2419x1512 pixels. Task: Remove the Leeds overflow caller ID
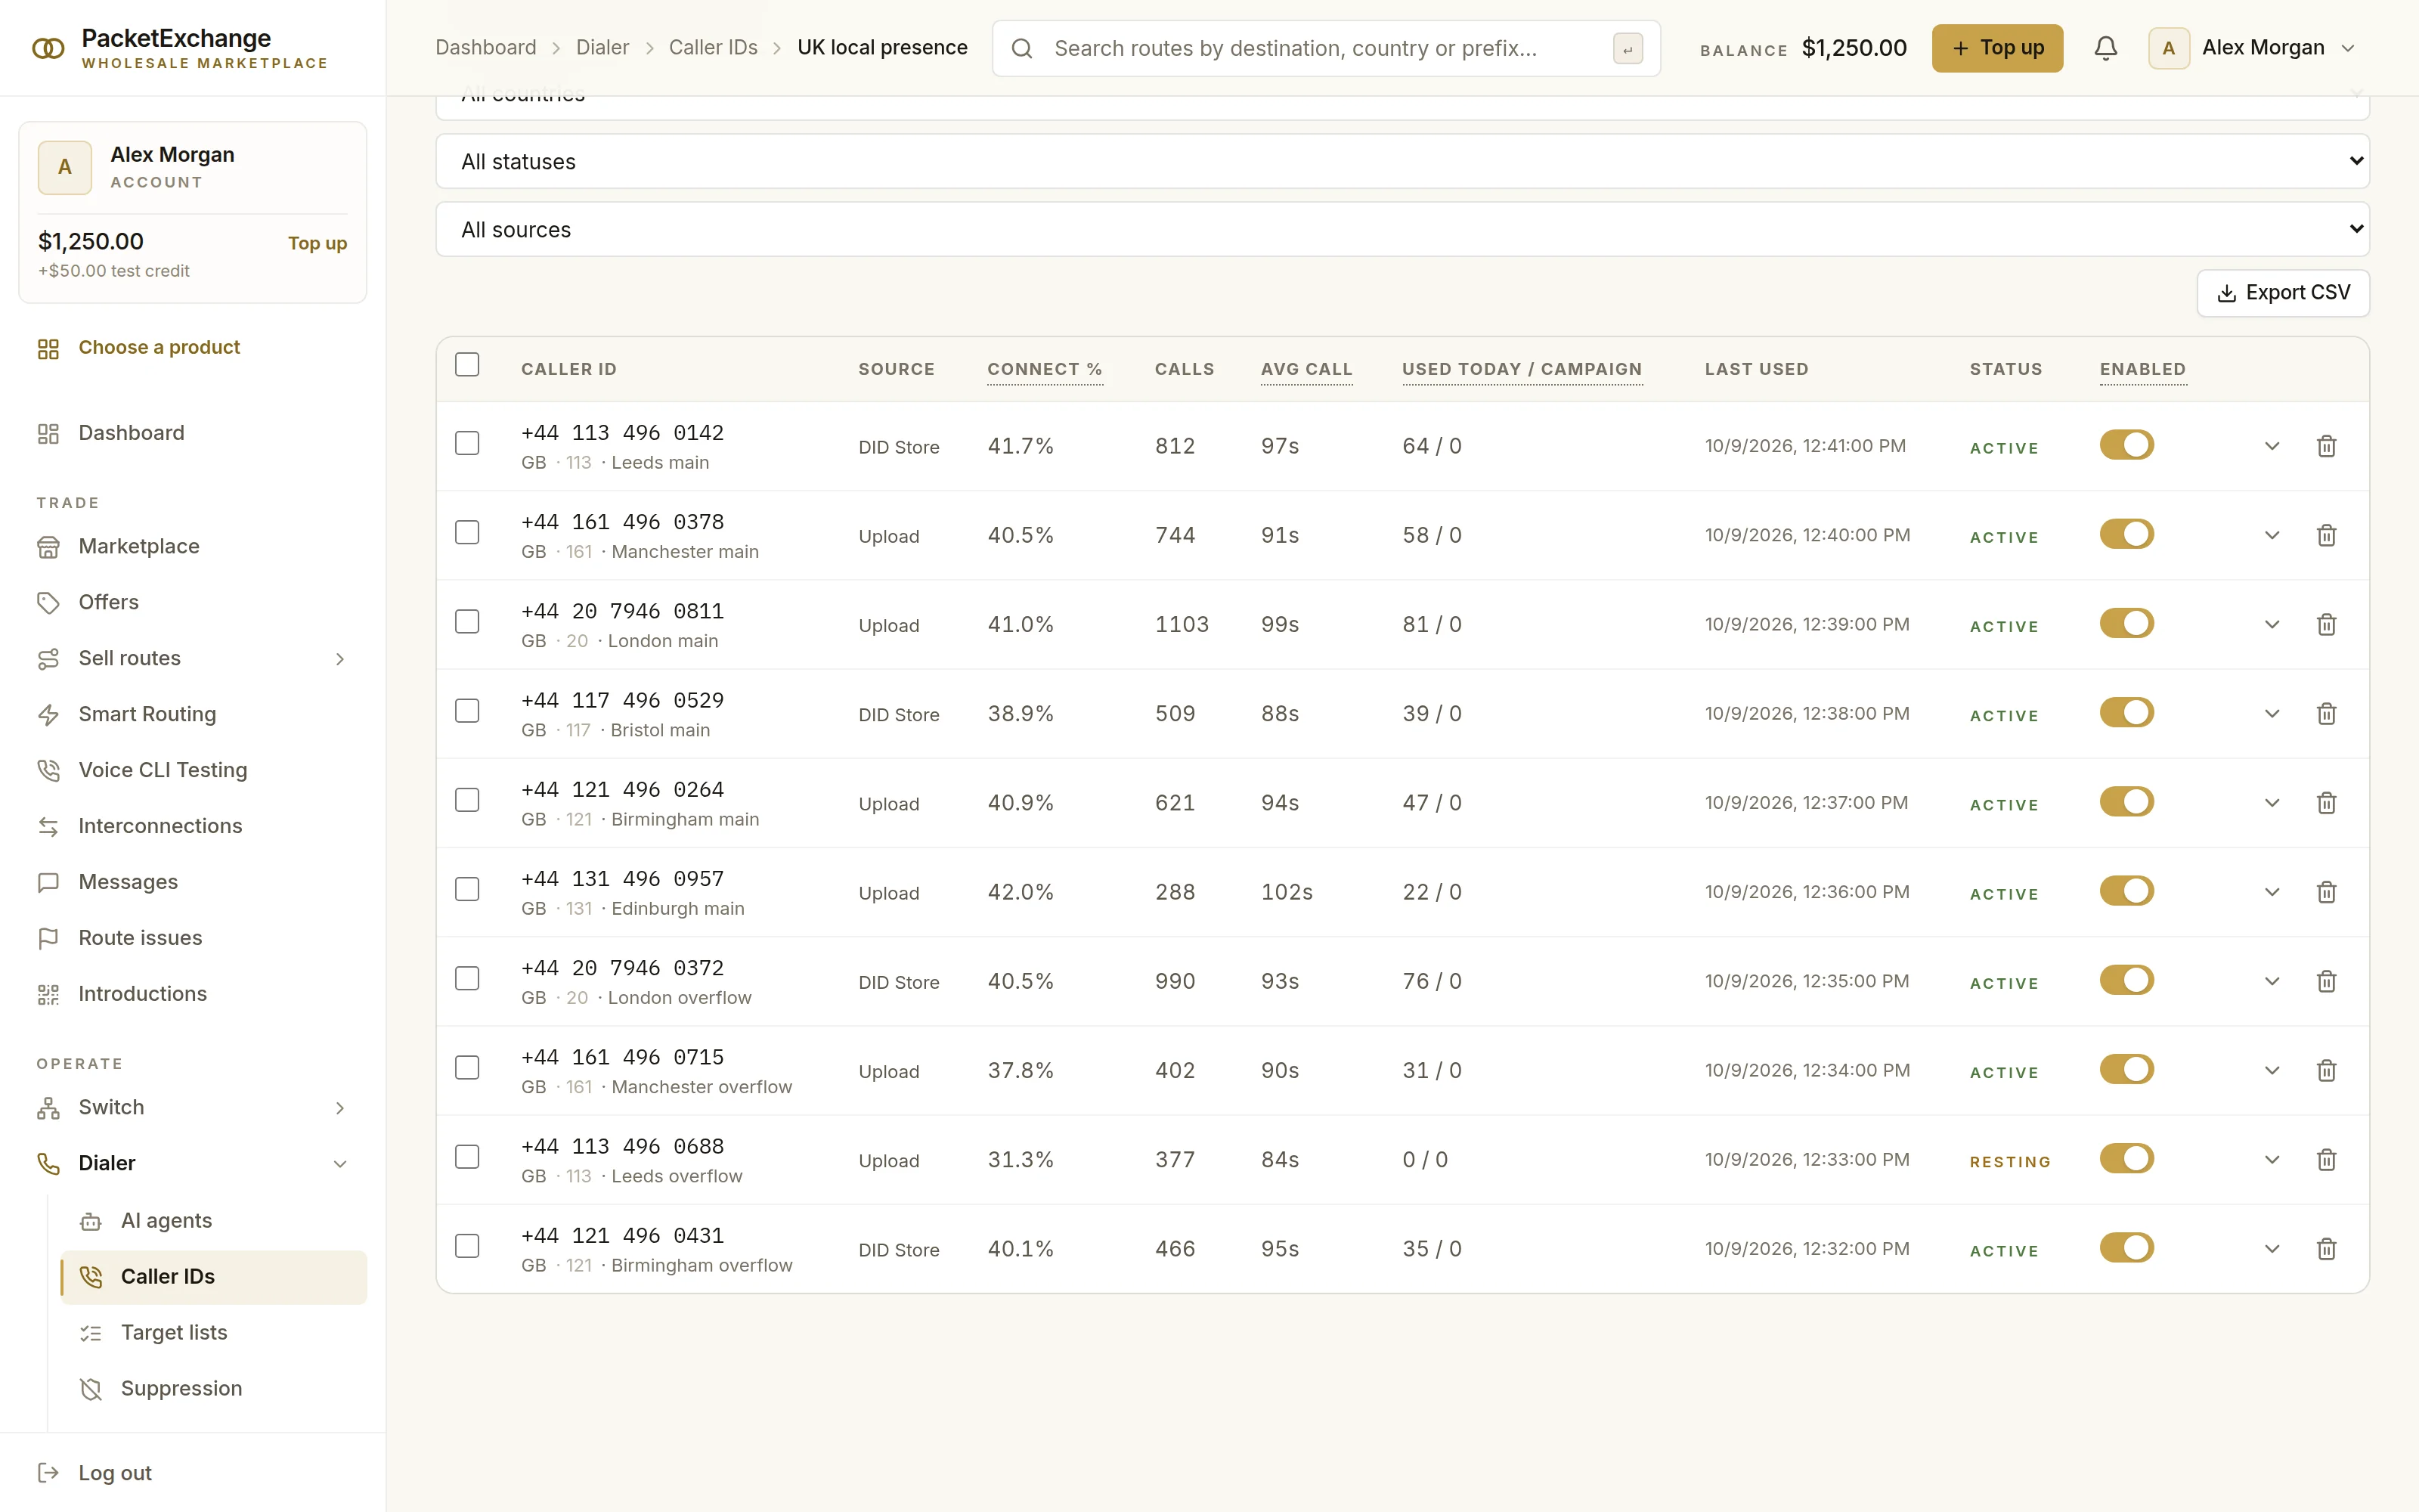[x=2326, y=1160]
